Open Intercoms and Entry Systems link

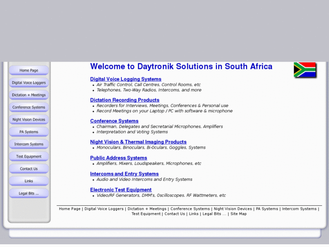point(124,174)
